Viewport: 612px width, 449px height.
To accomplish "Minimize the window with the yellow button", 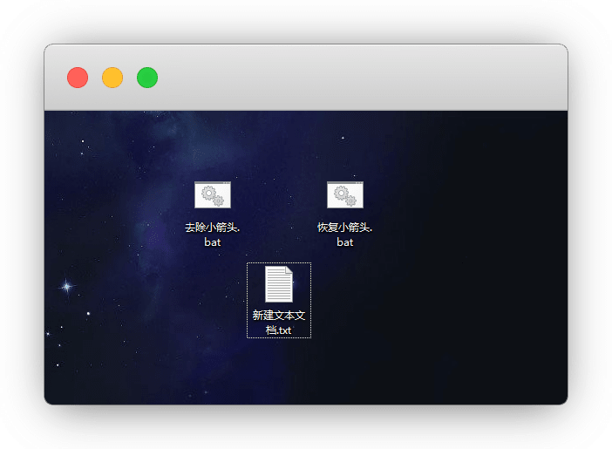I will pos(112,78).
